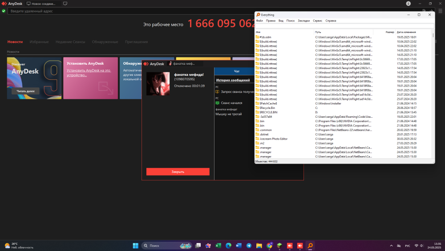Click the weather widget on taskbar
This screenshot has width=445, height=251.
point(19,246)
